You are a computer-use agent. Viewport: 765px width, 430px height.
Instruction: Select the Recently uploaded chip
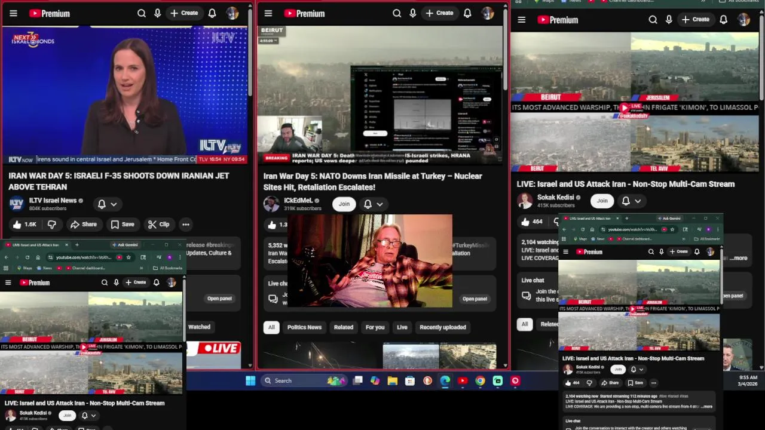pyautogui.click(x=443, y=327)
